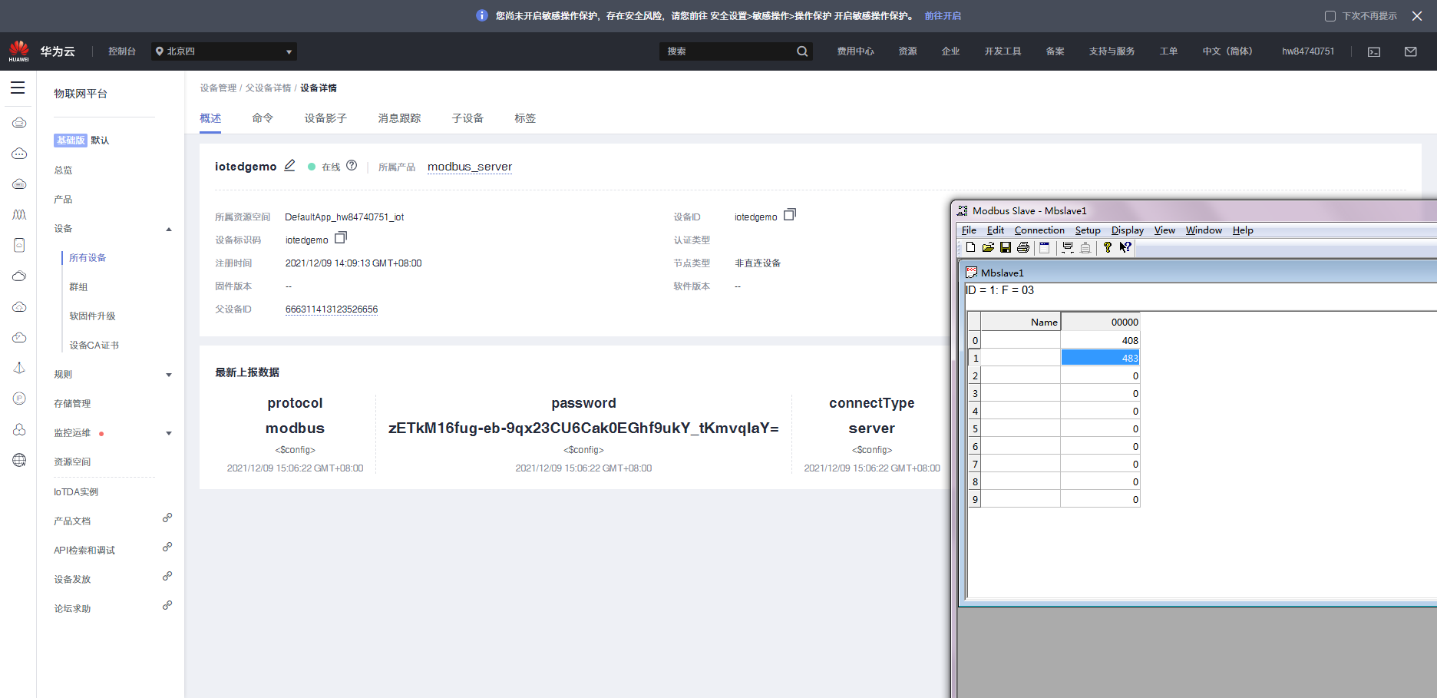The height and width of the screenshot is (698, 1437).
Task: Click the three-circles icon in the left rail
Action: click(x=19, y=429)
